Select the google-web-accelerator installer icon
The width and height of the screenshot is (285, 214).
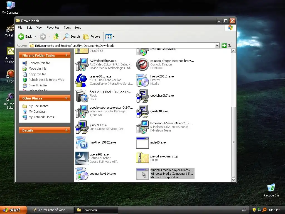tap(82, 111)
